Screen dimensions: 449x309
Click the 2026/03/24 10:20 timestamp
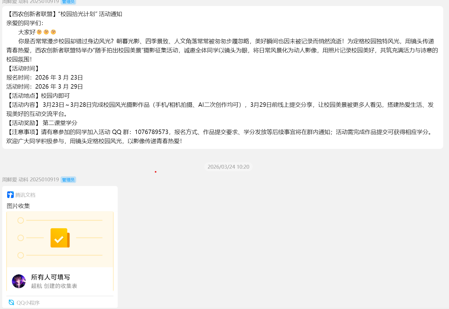(228, 167)
